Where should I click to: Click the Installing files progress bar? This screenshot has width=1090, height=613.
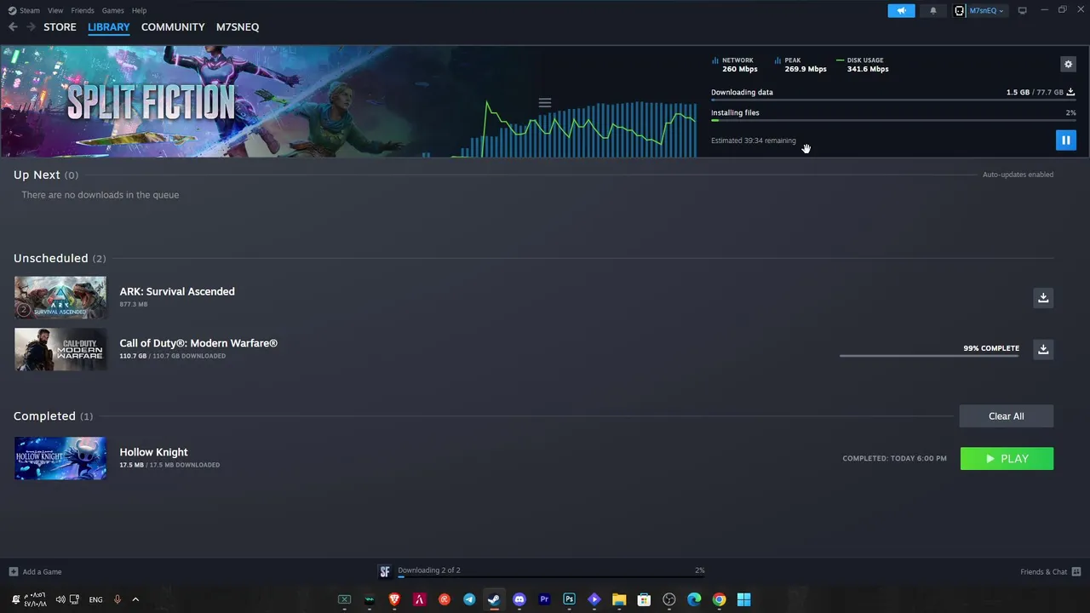click(893, 121)
